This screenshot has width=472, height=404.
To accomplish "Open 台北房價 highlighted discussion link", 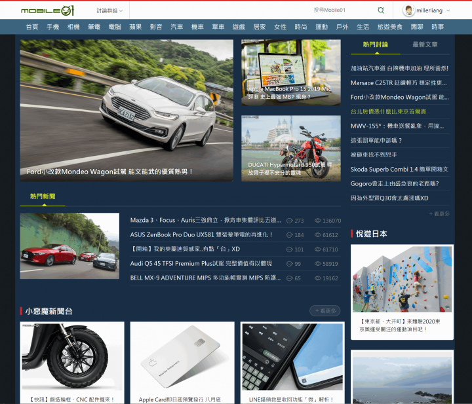I will [x=388, y=112].
